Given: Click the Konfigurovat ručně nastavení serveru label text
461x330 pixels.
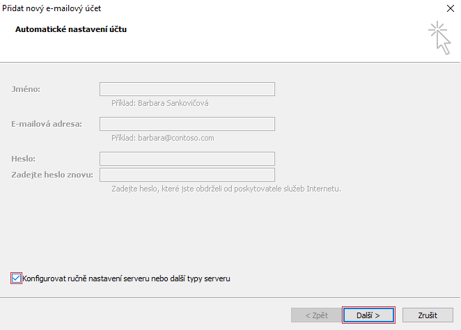Looking at the screenshot, I should pyautogui.click(x=126, y=278).
